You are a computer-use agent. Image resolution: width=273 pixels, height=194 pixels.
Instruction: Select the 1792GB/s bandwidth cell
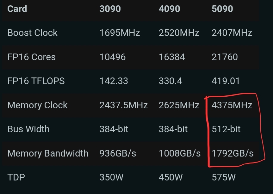pos(233,153)
